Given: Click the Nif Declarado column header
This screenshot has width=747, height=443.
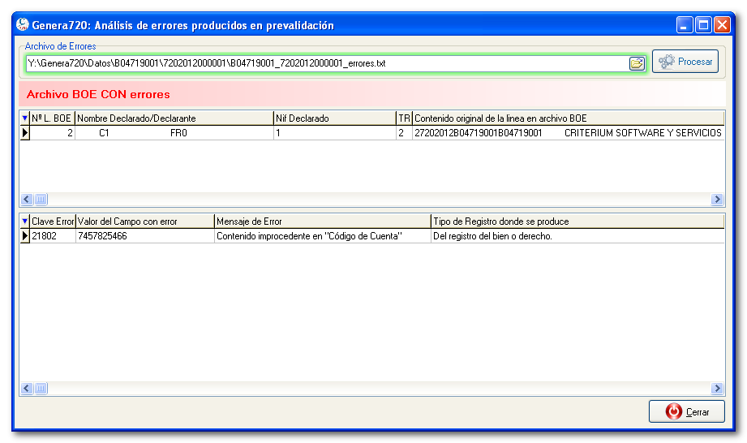Looking at the screenshot, I should [x=335, y=118].
